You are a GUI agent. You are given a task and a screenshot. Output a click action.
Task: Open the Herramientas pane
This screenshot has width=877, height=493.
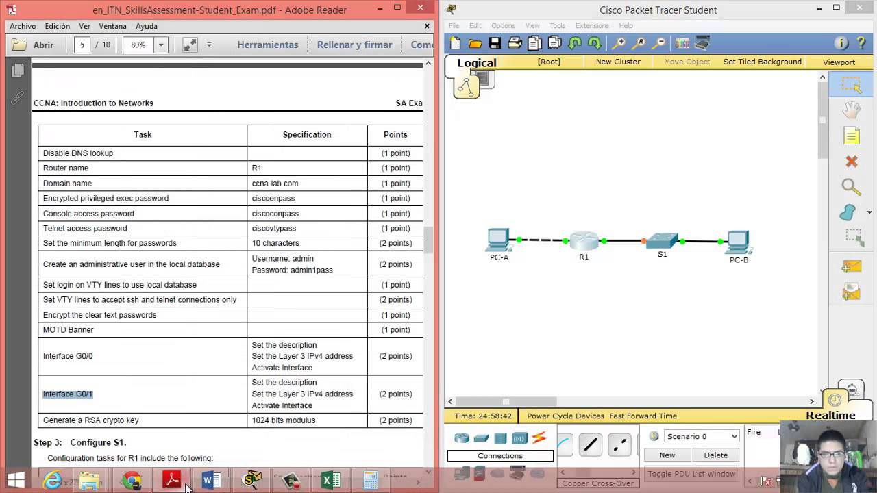tap(268, 45)
